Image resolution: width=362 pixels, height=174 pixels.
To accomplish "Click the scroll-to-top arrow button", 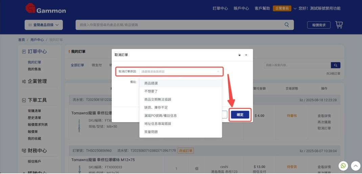I will click(355, 166).
